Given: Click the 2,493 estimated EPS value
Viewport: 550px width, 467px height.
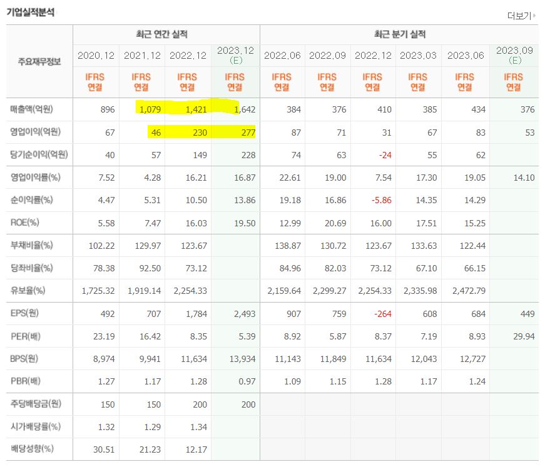Looking at the screenshot, I should [245, 314].
